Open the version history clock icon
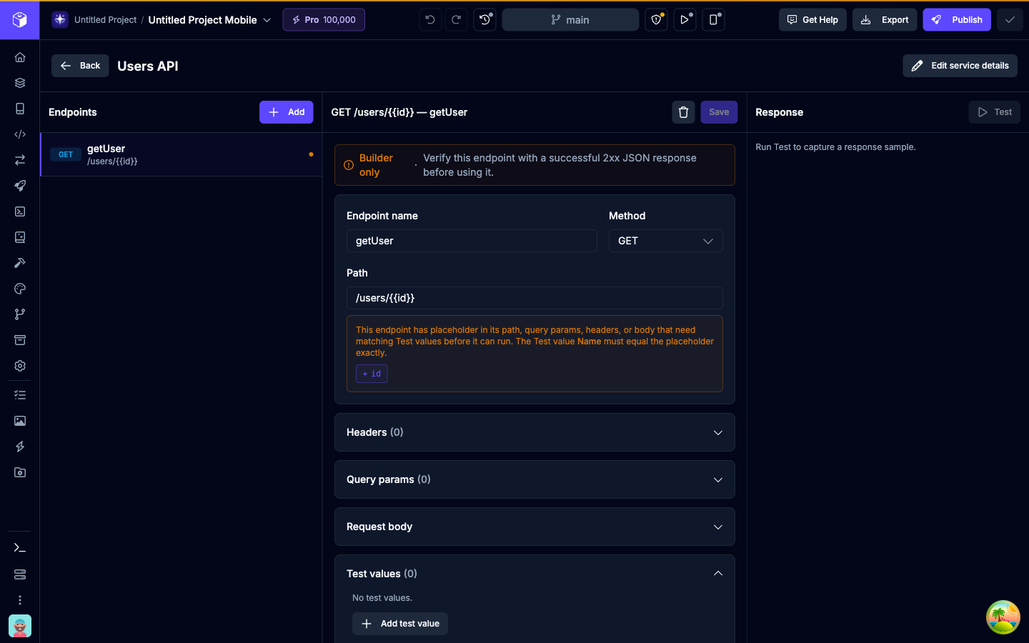The width and height of the screenshot is (1029, 643). [x=484, y=20]
